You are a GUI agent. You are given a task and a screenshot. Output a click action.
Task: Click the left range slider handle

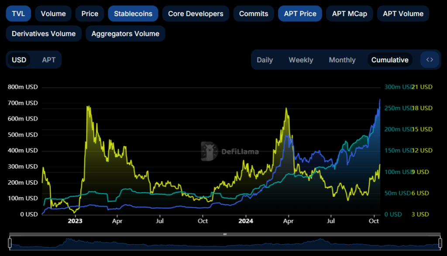pos(10,243)
